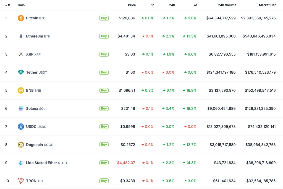Click the Dogecoin logo icon
The height and width of the screenshot is (189, 283).
[20, 144]
